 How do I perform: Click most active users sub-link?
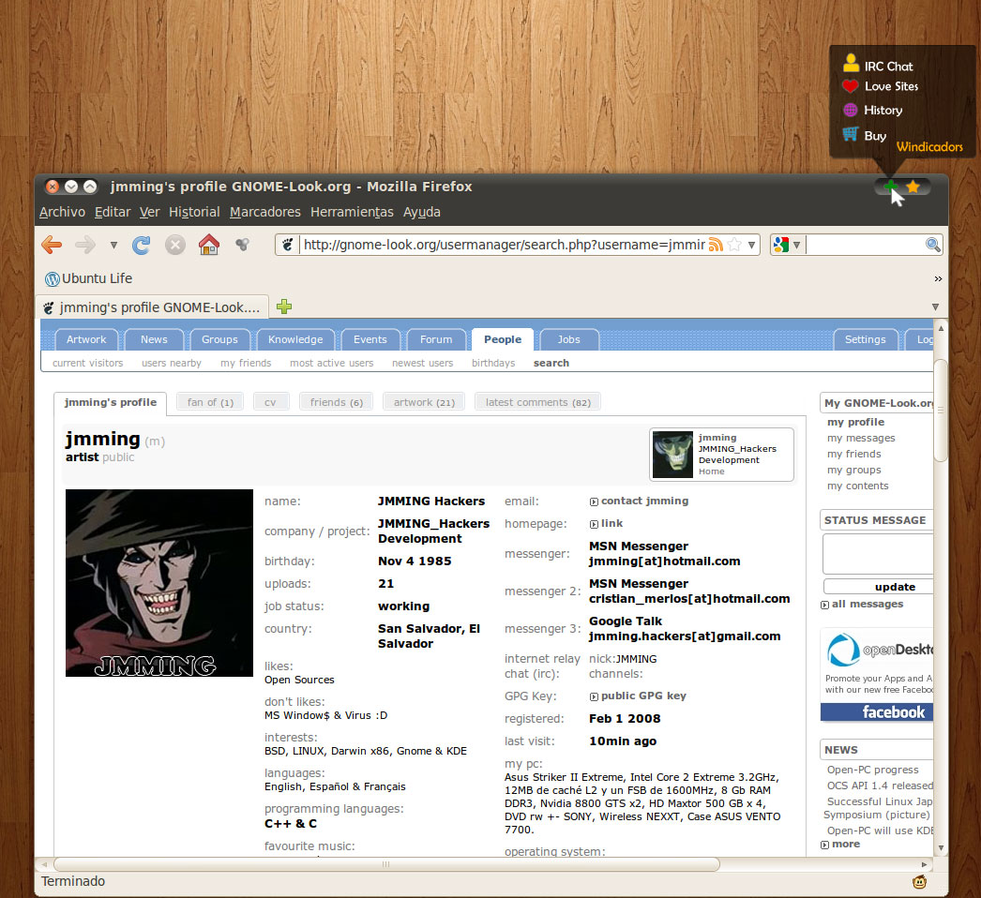[x=332, y=363]
